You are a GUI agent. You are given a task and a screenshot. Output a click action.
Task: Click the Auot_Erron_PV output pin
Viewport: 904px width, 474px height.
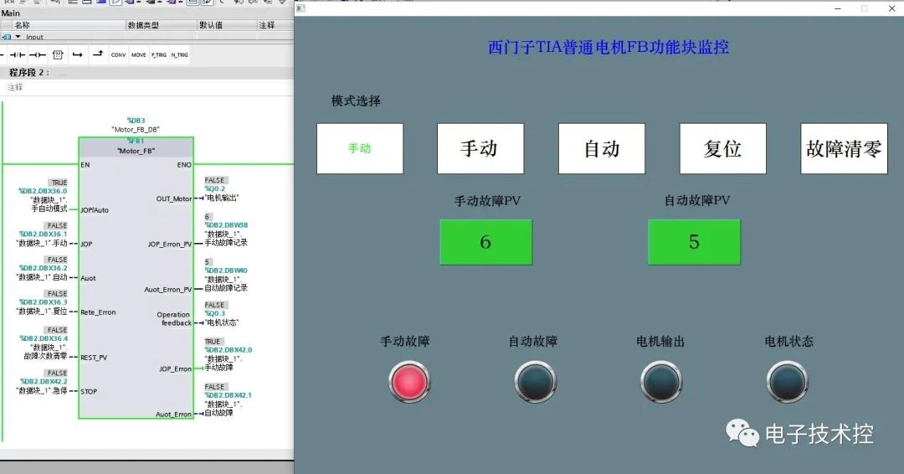coord(167,290)
